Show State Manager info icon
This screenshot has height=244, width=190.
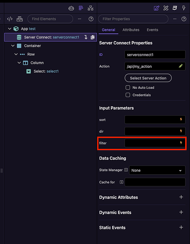tap(126, 170)
